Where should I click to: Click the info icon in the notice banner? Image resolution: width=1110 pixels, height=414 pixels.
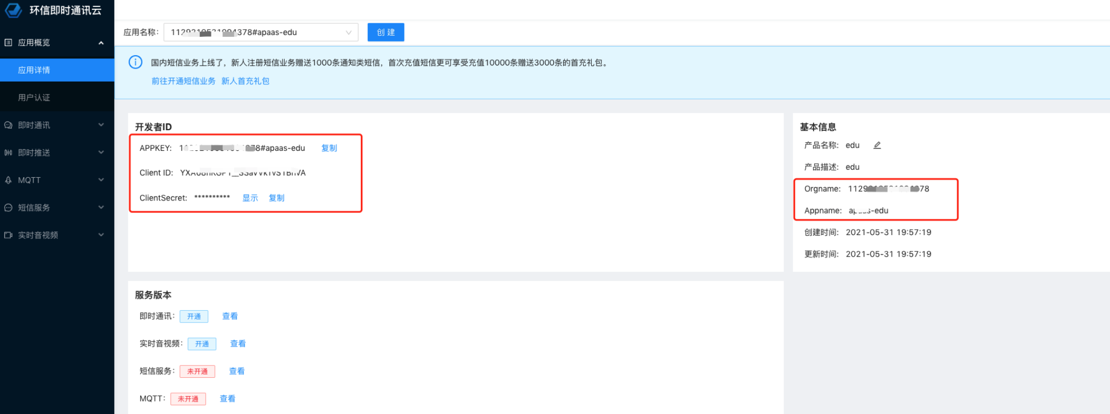pos(135,62)
